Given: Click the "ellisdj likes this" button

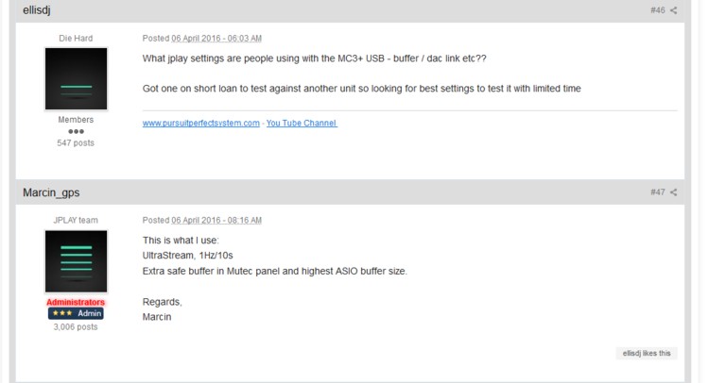Looking at the screenshot, I should [x=647, y=353].
